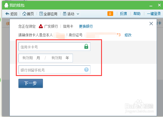Click the 有效期 年 year field
Screen dimensions: 163x117
[60, 58]
